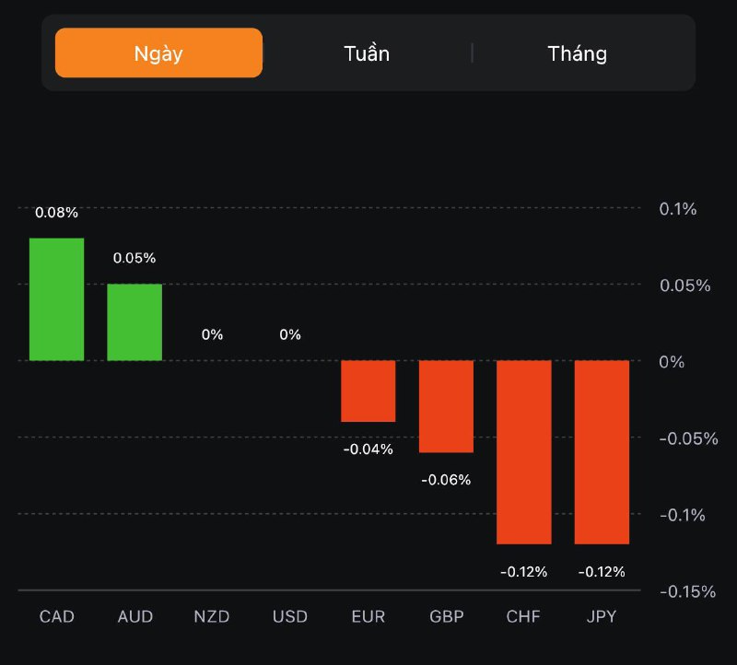Tap the AUD currency label

[135, 616]
